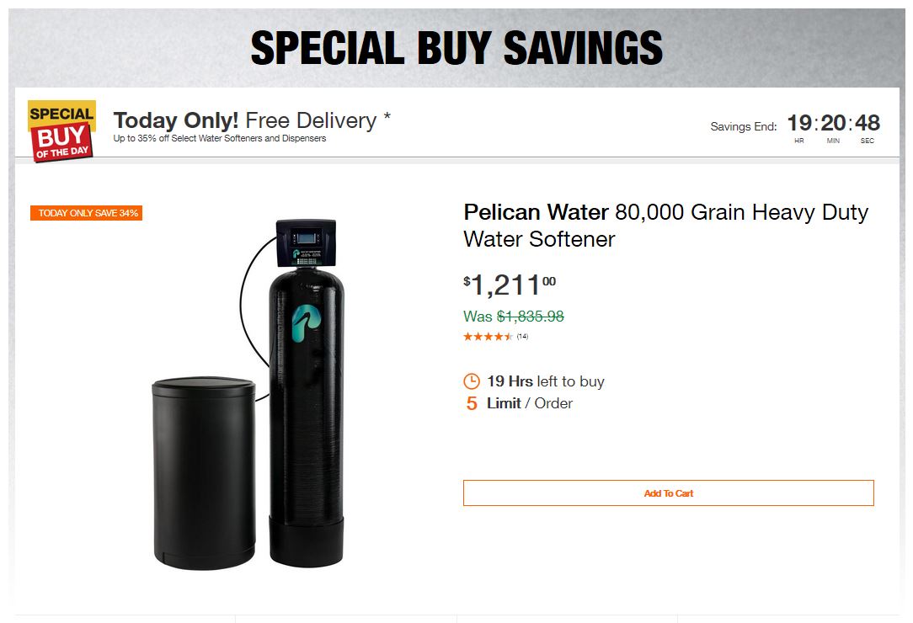Click the 19 Hrs left to buy text
This screenshot has height=623, width=913.
click(x=545, y=381)
